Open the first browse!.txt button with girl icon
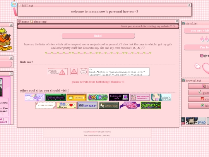The image size is (209, 157). [199, 86]
